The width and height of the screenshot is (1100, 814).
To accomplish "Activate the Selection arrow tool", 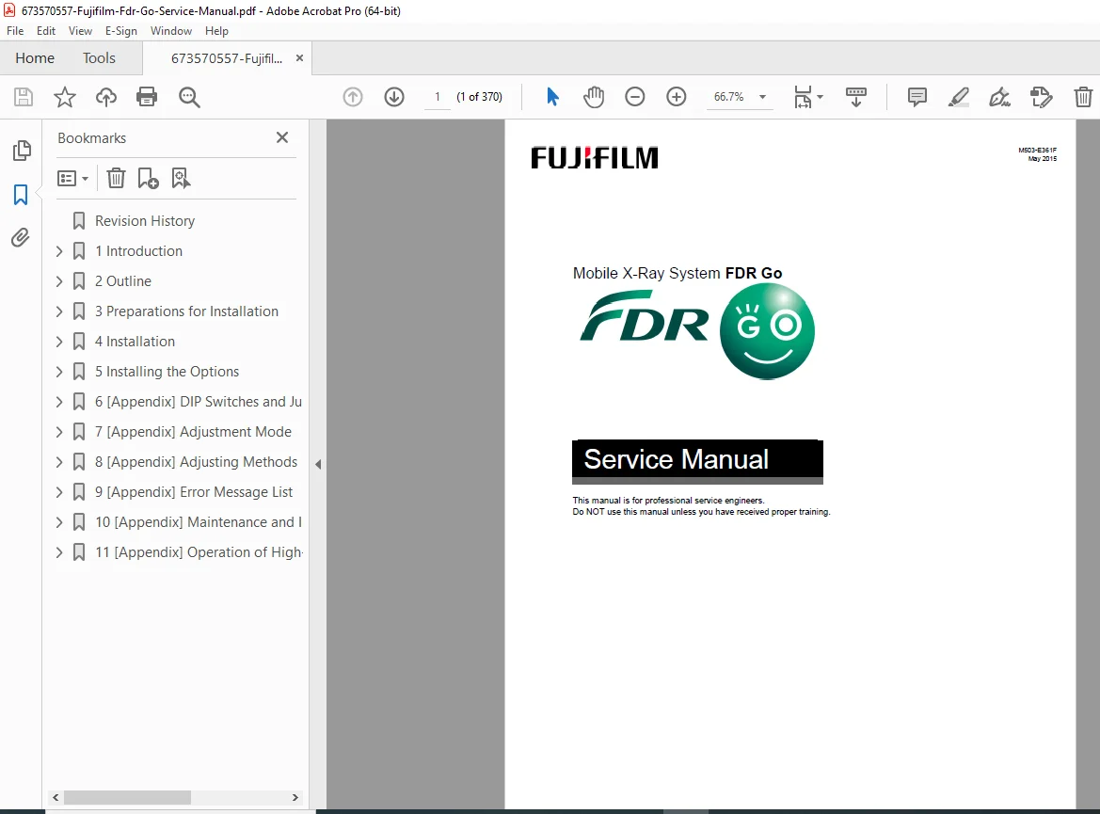I will (552, 97).
